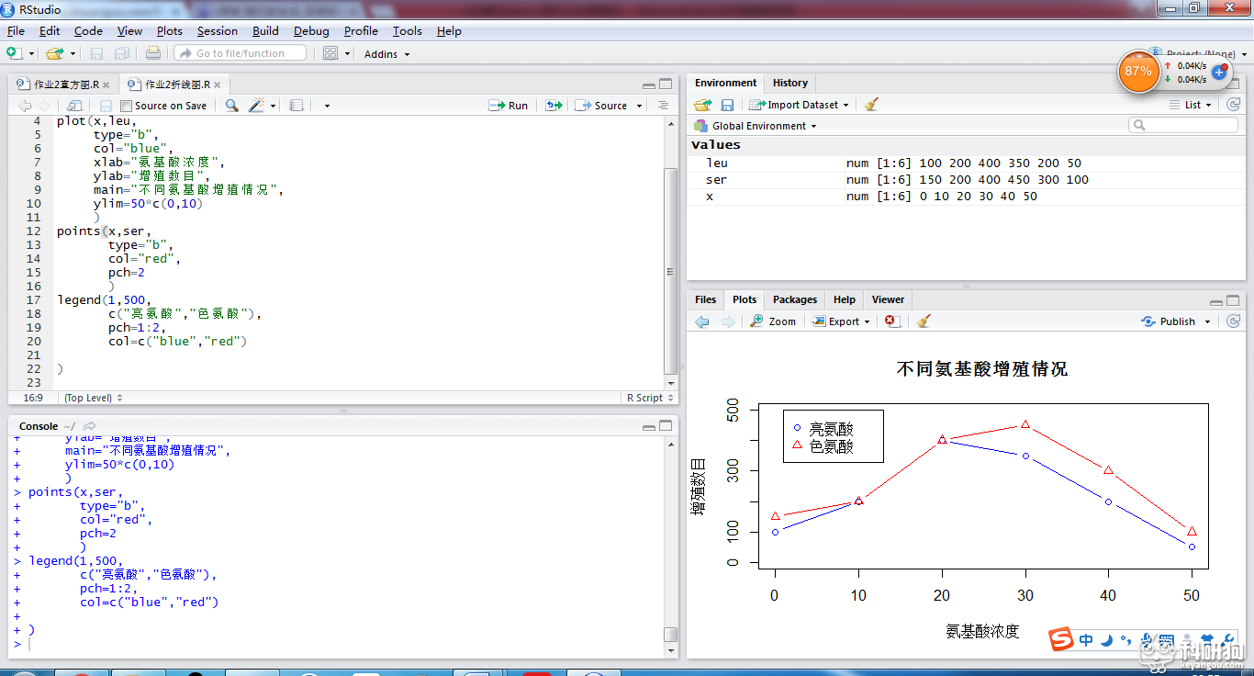Close the 作业2直方图.R tab
This screenshot has height=676, width=1254.
pos(106,84)
